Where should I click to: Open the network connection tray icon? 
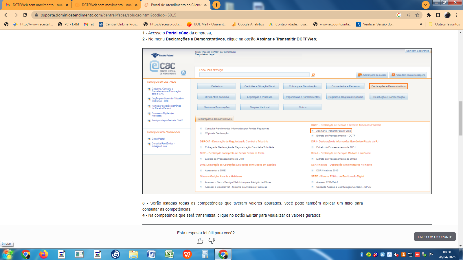click(410, 255)
